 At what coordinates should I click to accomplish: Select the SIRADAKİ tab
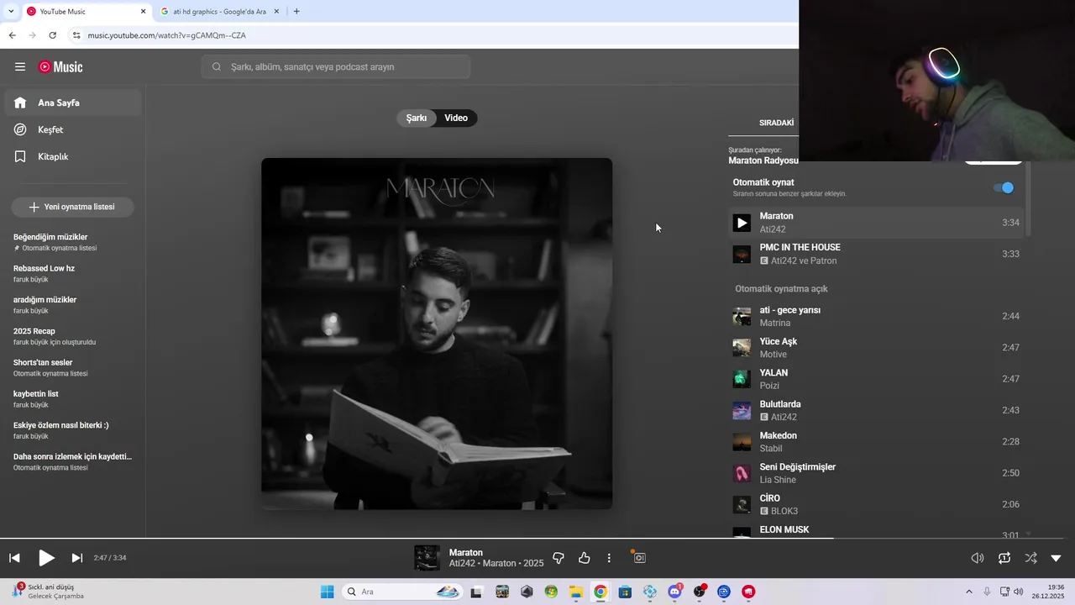(777, 123)
